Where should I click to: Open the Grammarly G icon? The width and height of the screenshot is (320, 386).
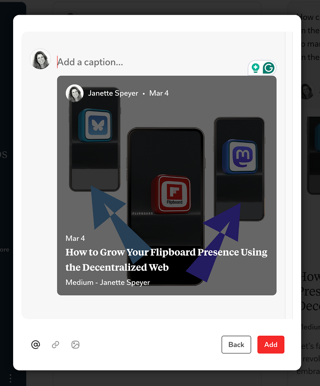click(268, 68)
